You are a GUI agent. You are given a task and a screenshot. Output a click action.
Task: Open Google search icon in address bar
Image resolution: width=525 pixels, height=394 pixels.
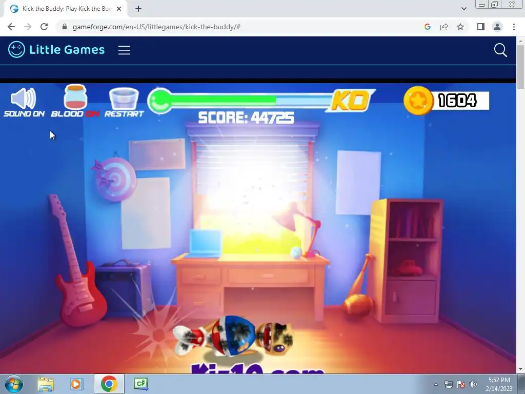(x=427, y=27)
